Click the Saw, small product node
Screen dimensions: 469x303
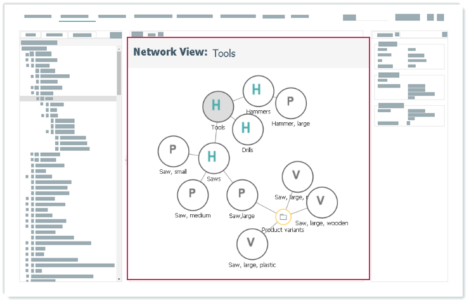[x=173, y=151]
